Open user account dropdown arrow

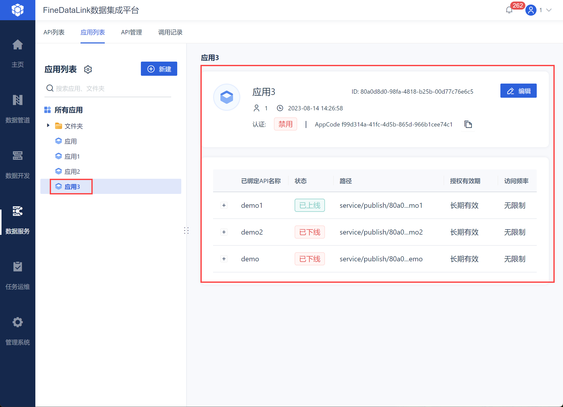click(549, 10)
